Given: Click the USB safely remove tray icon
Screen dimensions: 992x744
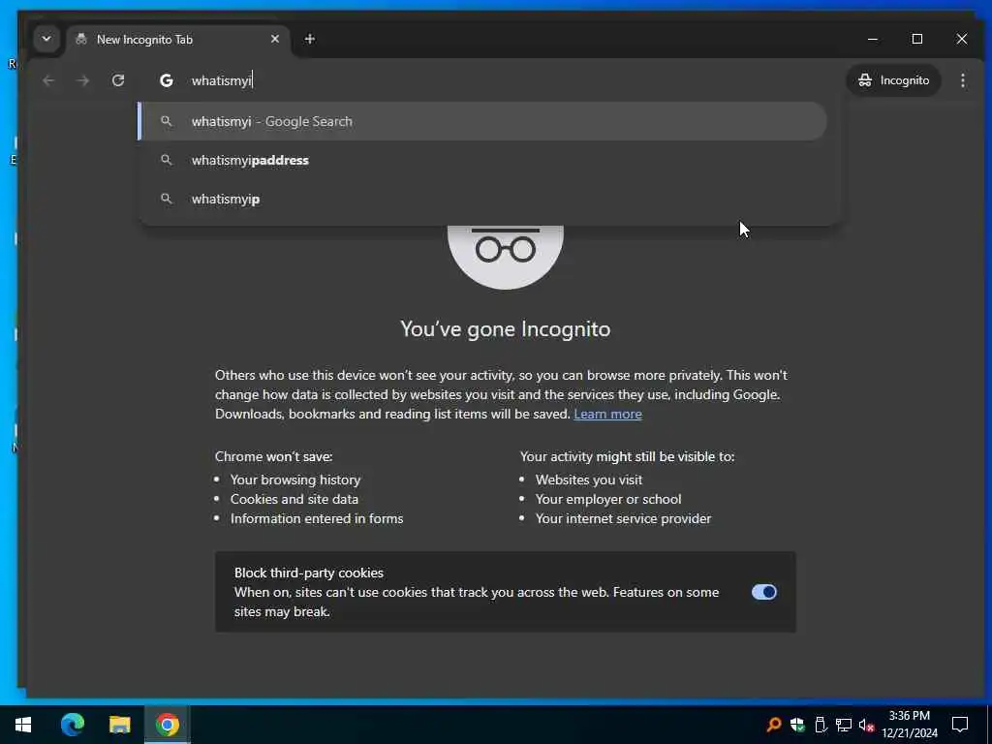Looking at the screenshot, I should tap(821, 725).
